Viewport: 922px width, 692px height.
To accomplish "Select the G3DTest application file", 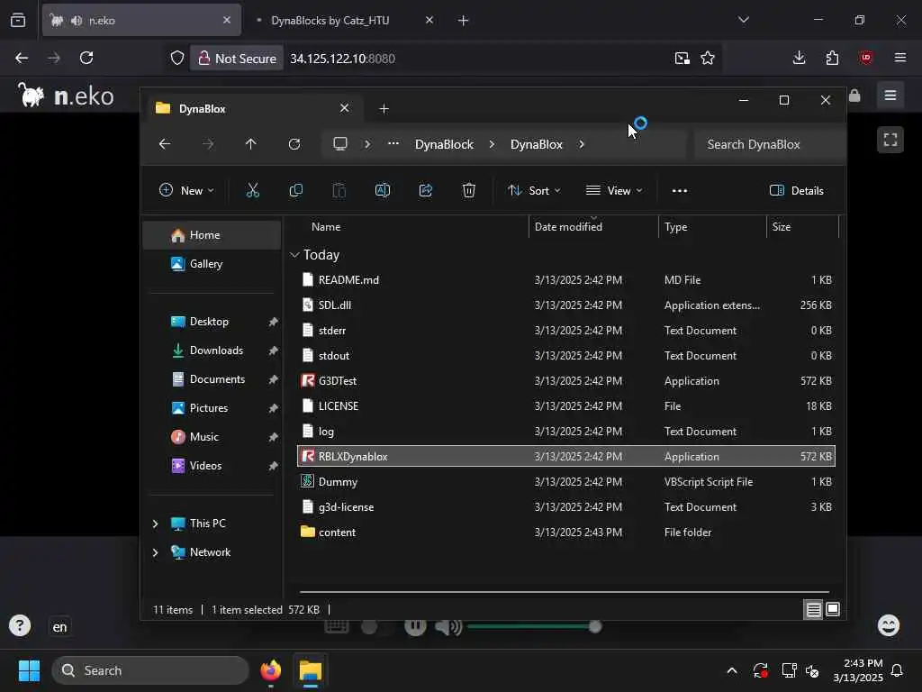I will (x=565, y=381).
